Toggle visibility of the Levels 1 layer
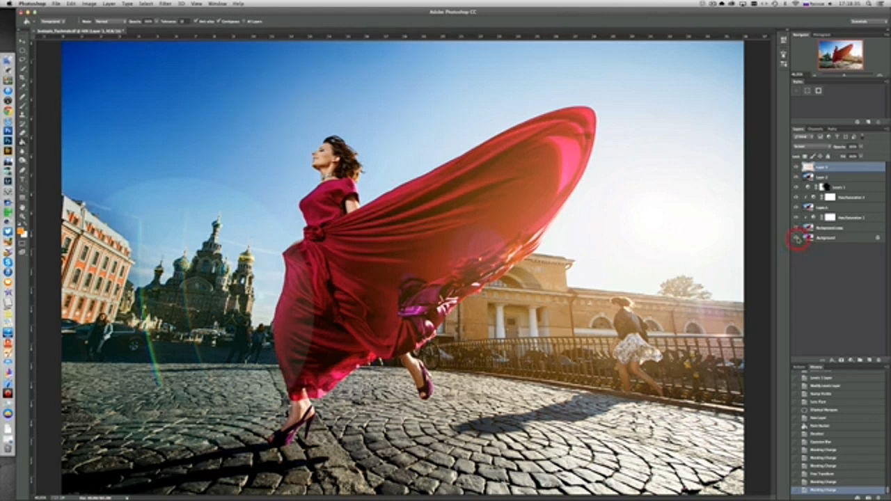 pyautogui.click(x=796, y=187)
